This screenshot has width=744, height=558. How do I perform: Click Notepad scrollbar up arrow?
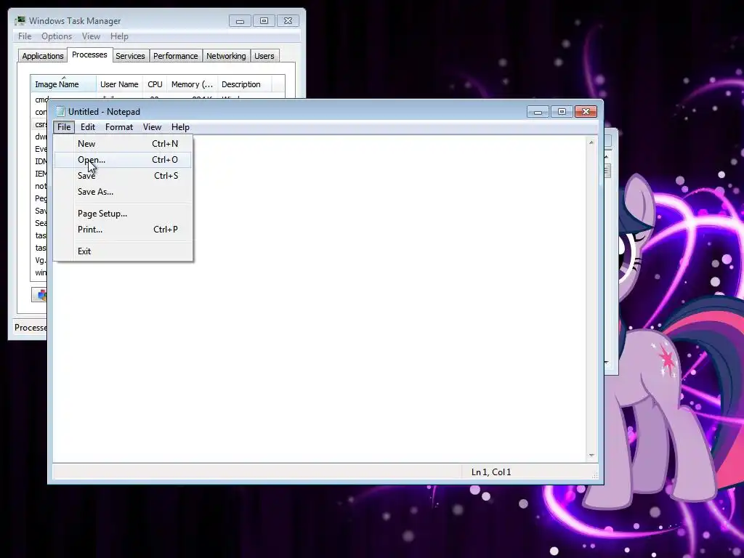coord(591,142)
